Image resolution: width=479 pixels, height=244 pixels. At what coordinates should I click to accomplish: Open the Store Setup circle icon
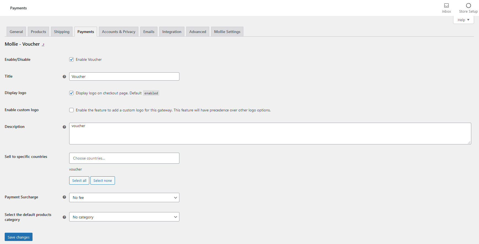point(468,6)
